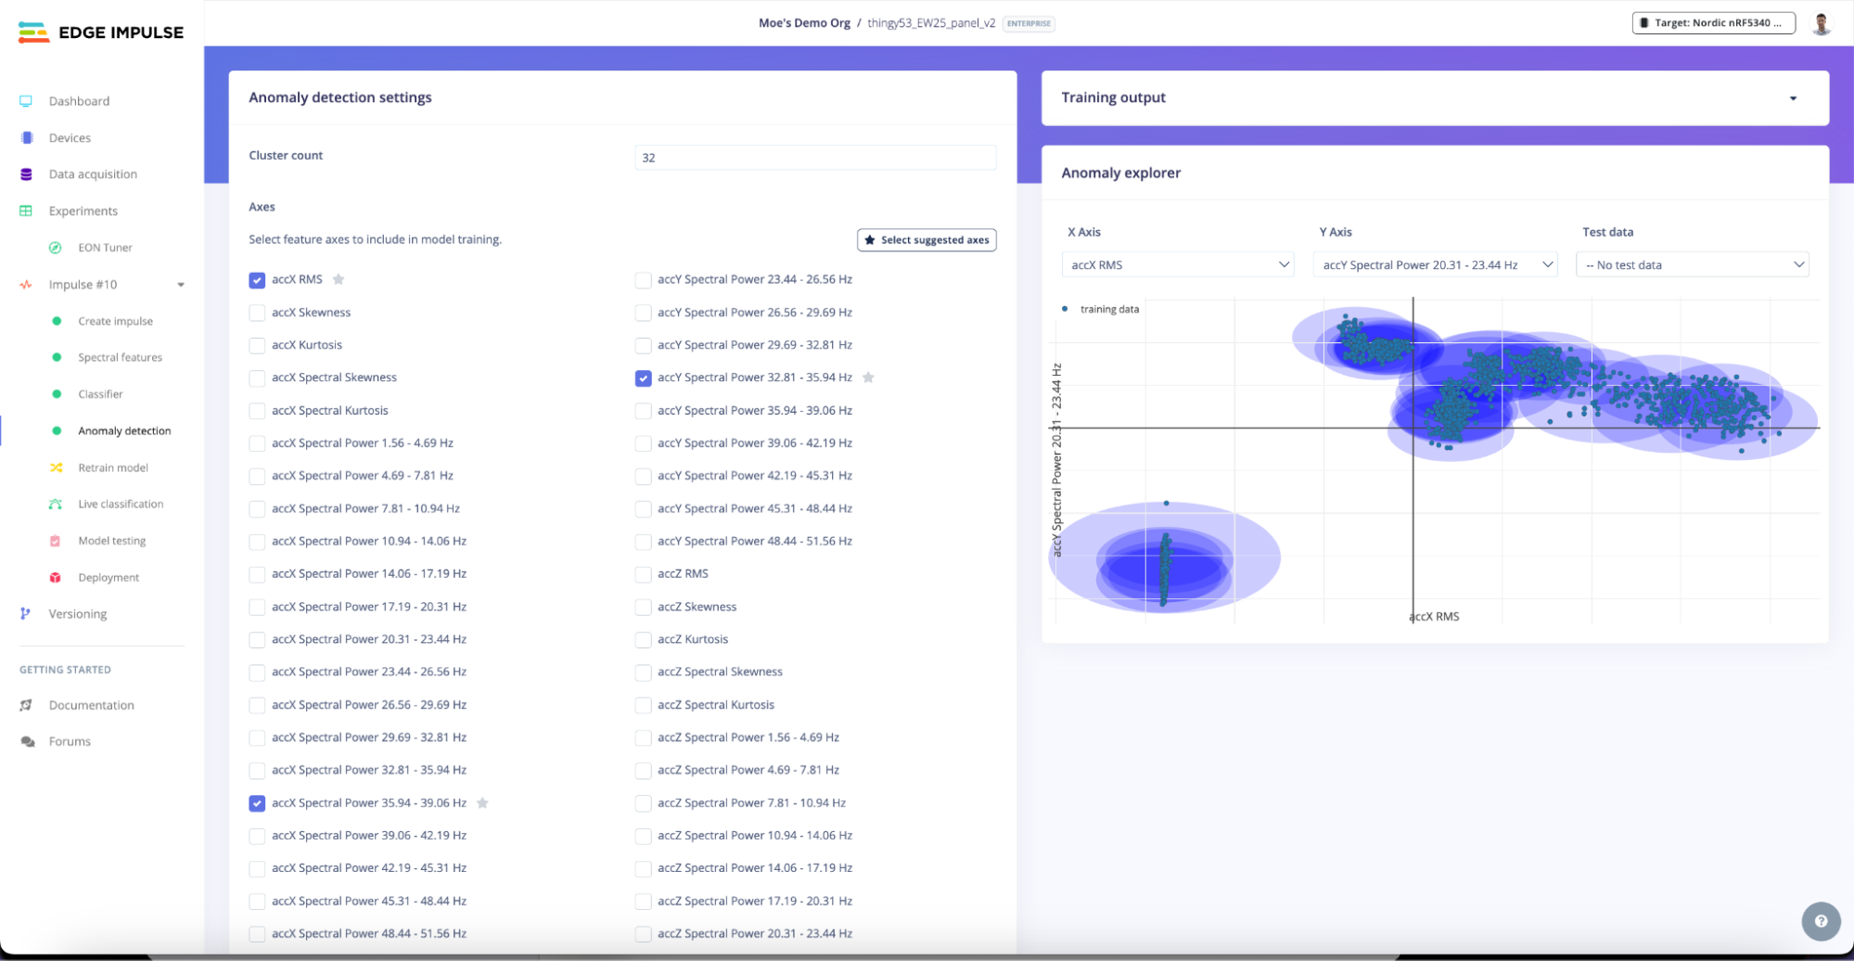Enable the accX Skewness checkbox

(257, 313)
